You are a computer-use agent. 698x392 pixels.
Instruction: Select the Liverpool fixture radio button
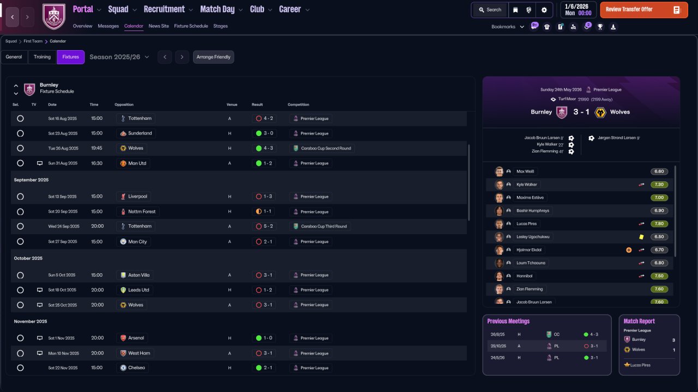[x=20, y=197]
